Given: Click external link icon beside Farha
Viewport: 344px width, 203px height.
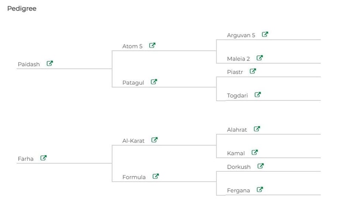Looking at the screenshot, I should [x=43, y=158].
